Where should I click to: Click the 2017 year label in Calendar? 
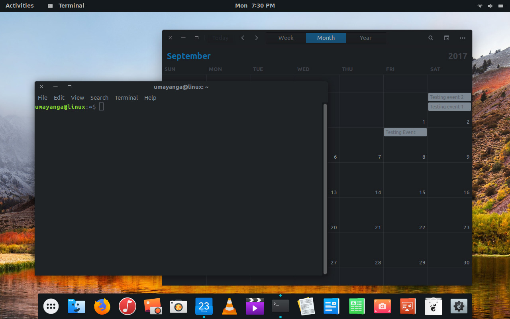(x=457, y=56)
